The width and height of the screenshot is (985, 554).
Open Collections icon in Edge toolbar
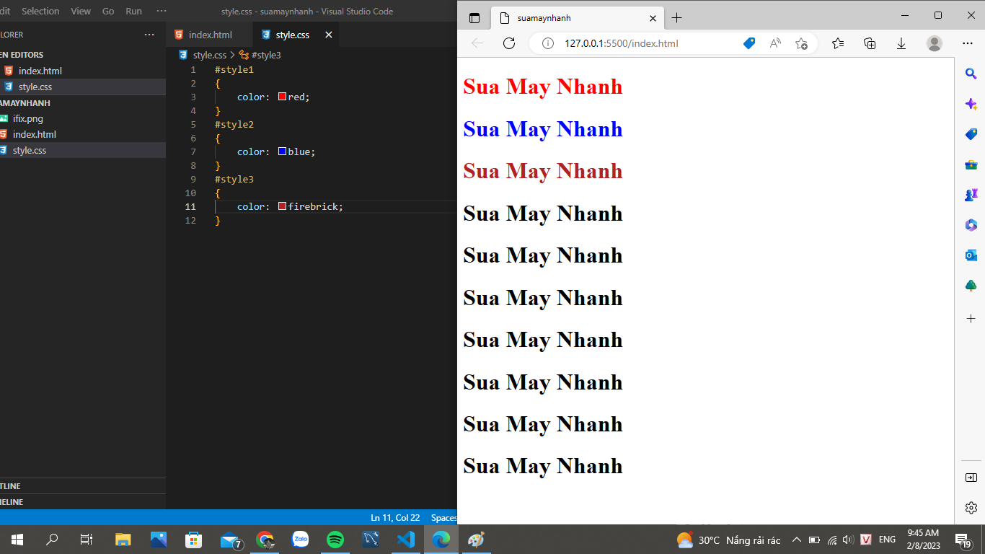tap(870, 43)
